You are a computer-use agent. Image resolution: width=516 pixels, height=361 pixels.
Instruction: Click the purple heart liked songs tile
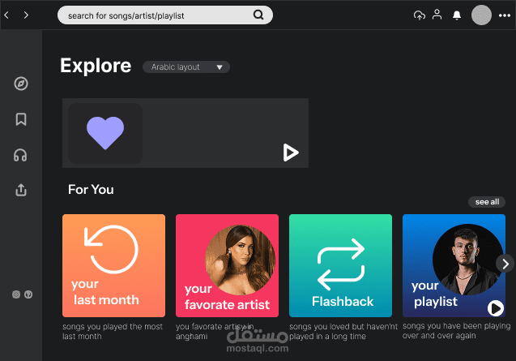pos(105,133)
